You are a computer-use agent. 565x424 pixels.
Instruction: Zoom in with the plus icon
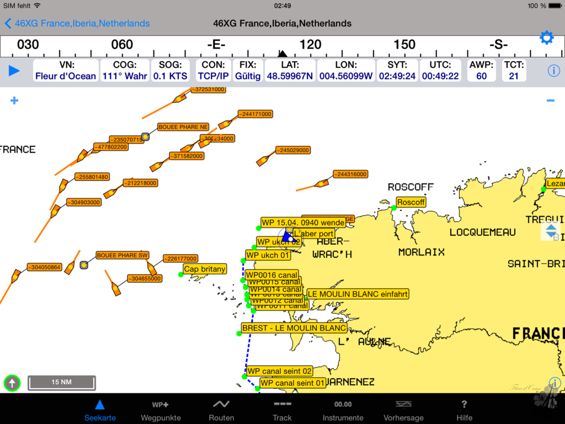pos(14,100)
